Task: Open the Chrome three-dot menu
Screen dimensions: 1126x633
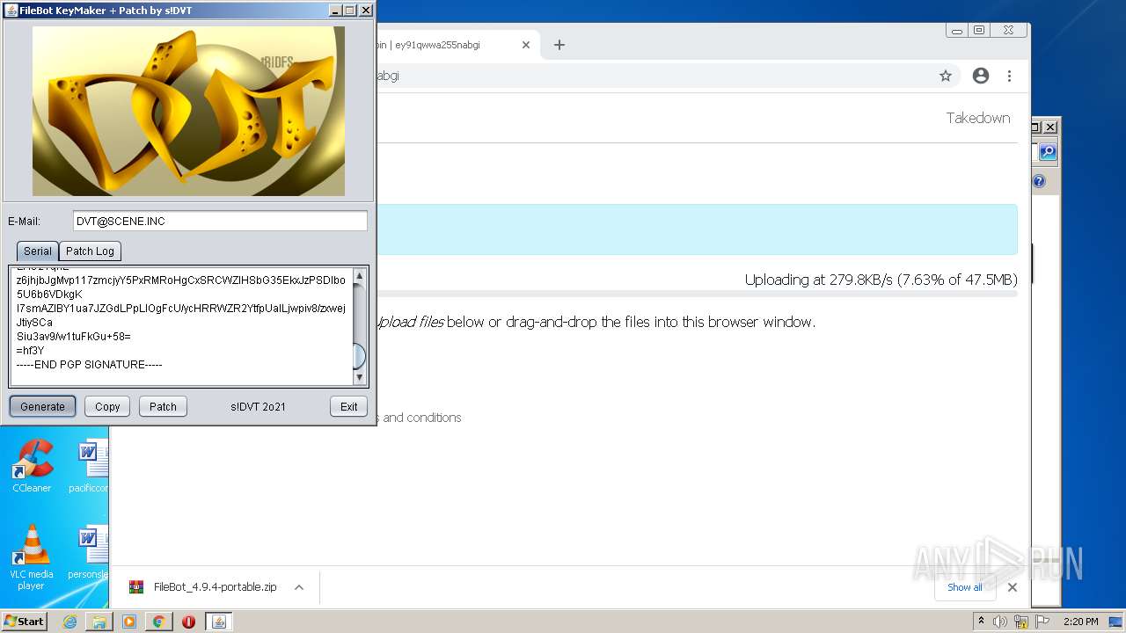Action: (1010, 76)
